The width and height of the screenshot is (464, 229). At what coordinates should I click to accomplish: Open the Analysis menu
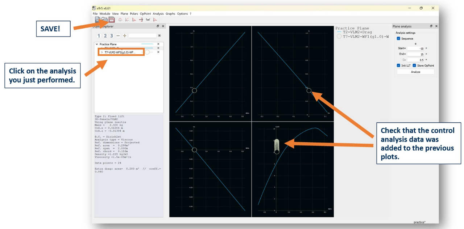point(158,14)
